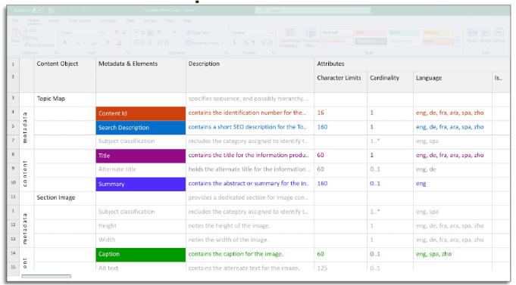Apply the Normal cell style
516x285 pixels.
coord(337,33)
